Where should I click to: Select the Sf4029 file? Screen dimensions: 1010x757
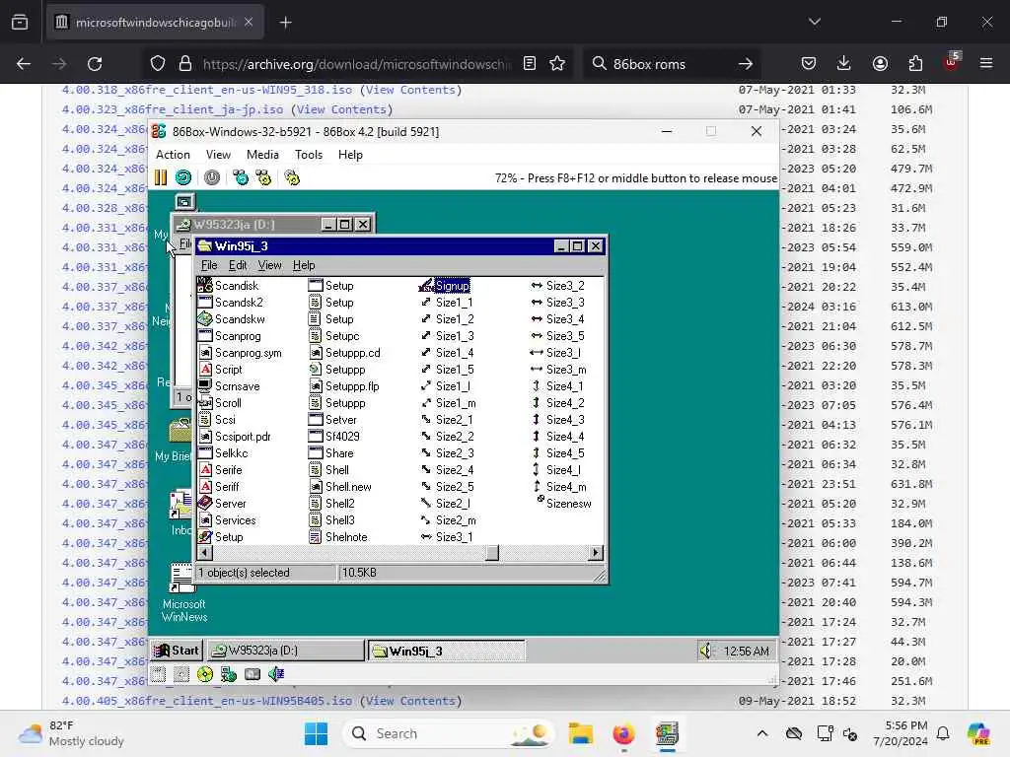click(333, 436)
